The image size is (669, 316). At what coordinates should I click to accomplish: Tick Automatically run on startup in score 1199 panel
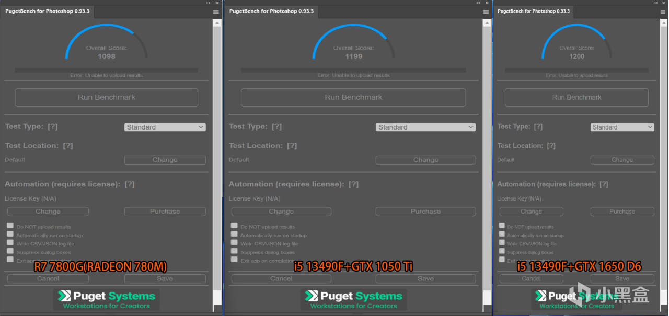(234, 234)
